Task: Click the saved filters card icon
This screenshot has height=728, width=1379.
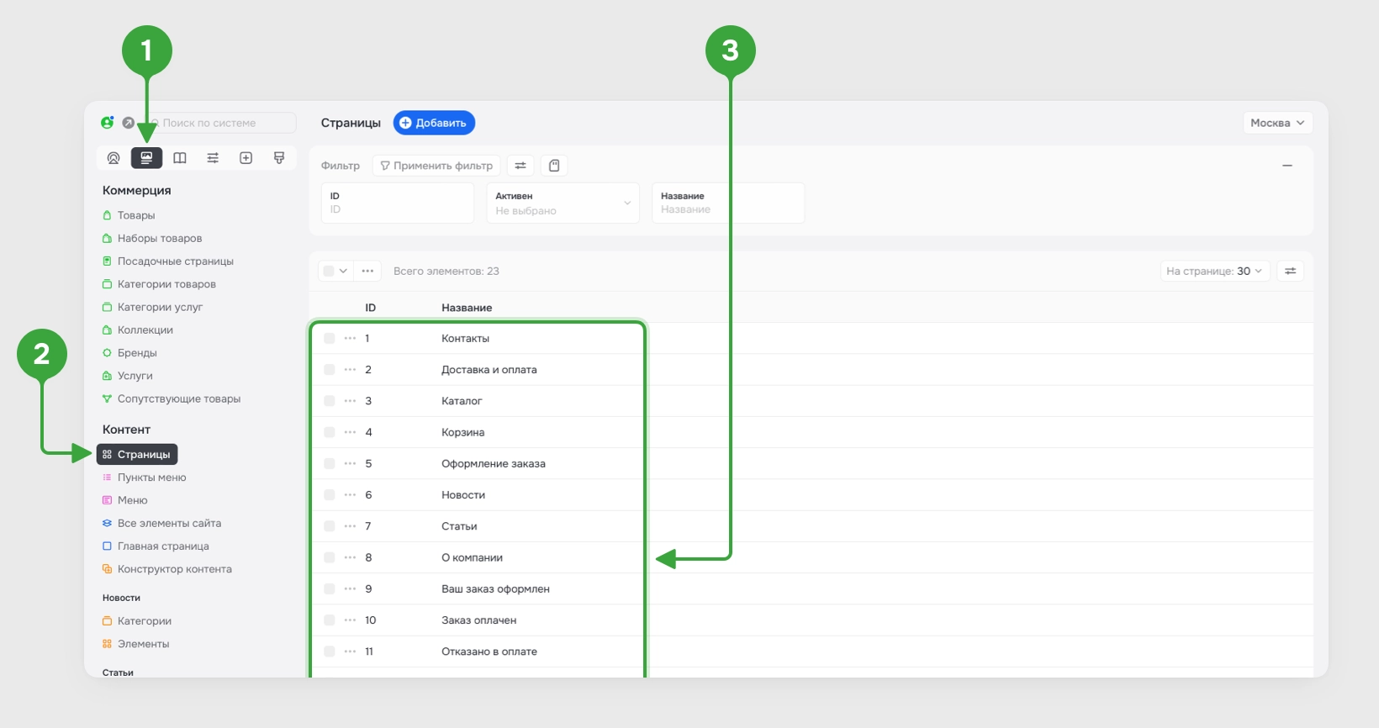Action: (554, 166)
